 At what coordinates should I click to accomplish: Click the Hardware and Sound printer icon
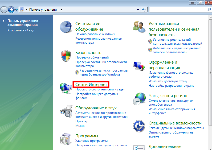66,111
